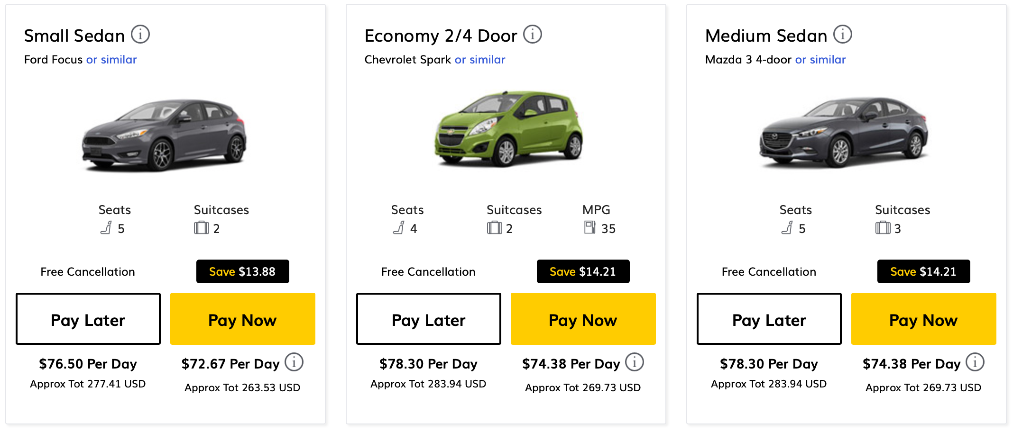Select Pay Now on the Economy 2/4 Door
Screen dimensions: 1013x432
[x=582, y=319]
